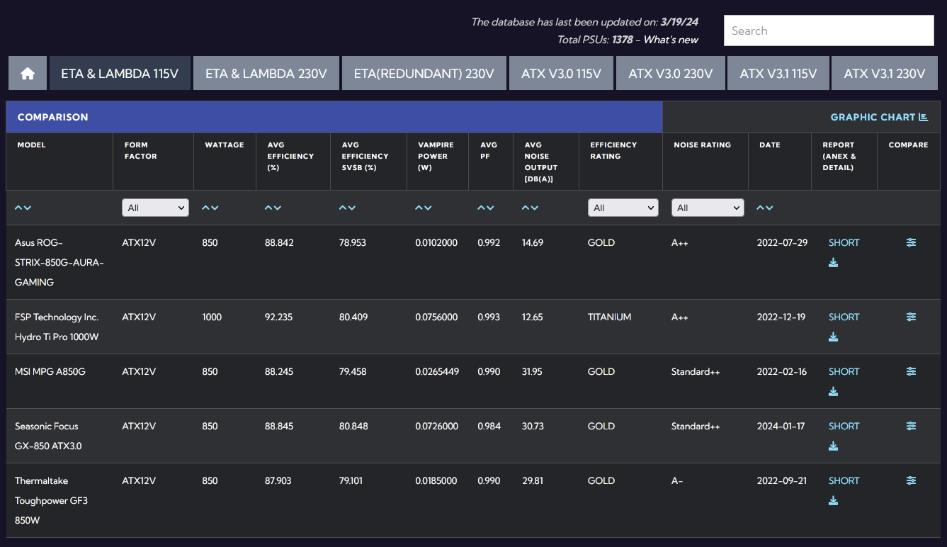The height and width of the screenshot is (547, 947).
Task: Select the Seasonic Focus GX-850 ATX3.0 name
Action: click(48, 436)
